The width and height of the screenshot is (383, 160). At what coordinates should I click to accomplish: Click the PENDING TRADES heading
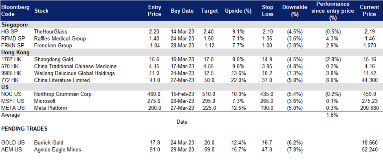pyautogui.click(x=24, y=129)
